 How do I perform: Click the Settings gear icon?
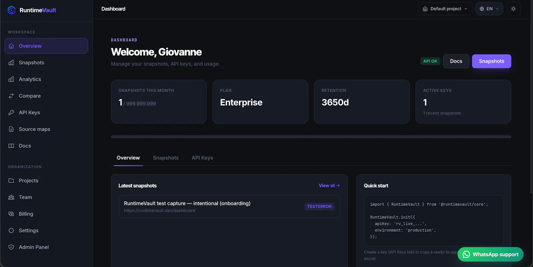tap(11, 230)
